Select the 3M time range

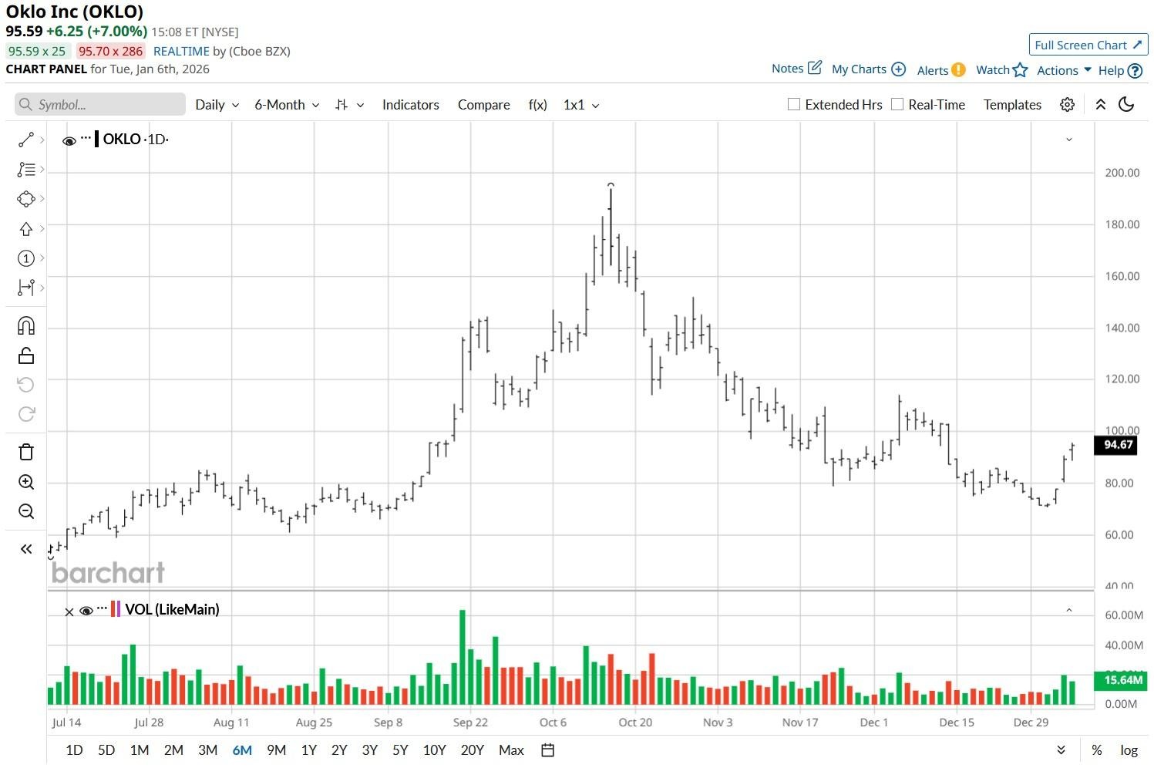[x=207, y=750]
